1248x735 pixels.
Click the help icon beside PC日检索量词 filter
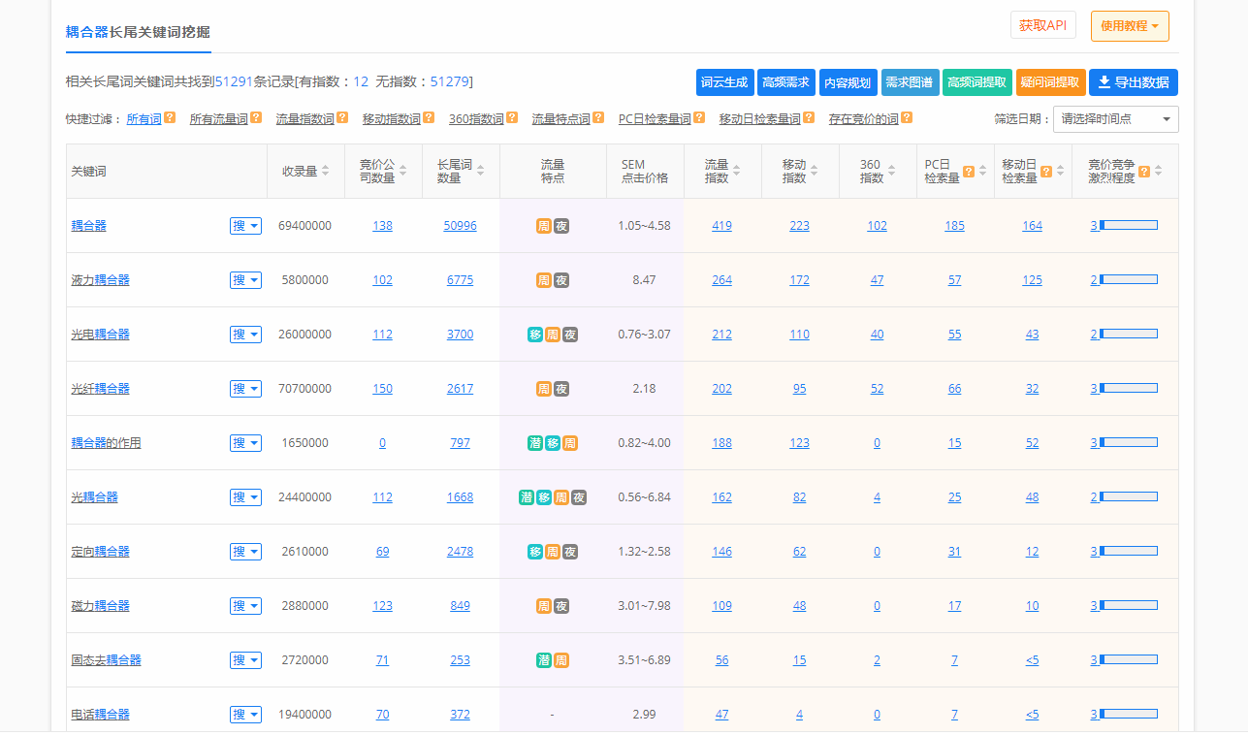pyautogui.click(x=699, y=118)
